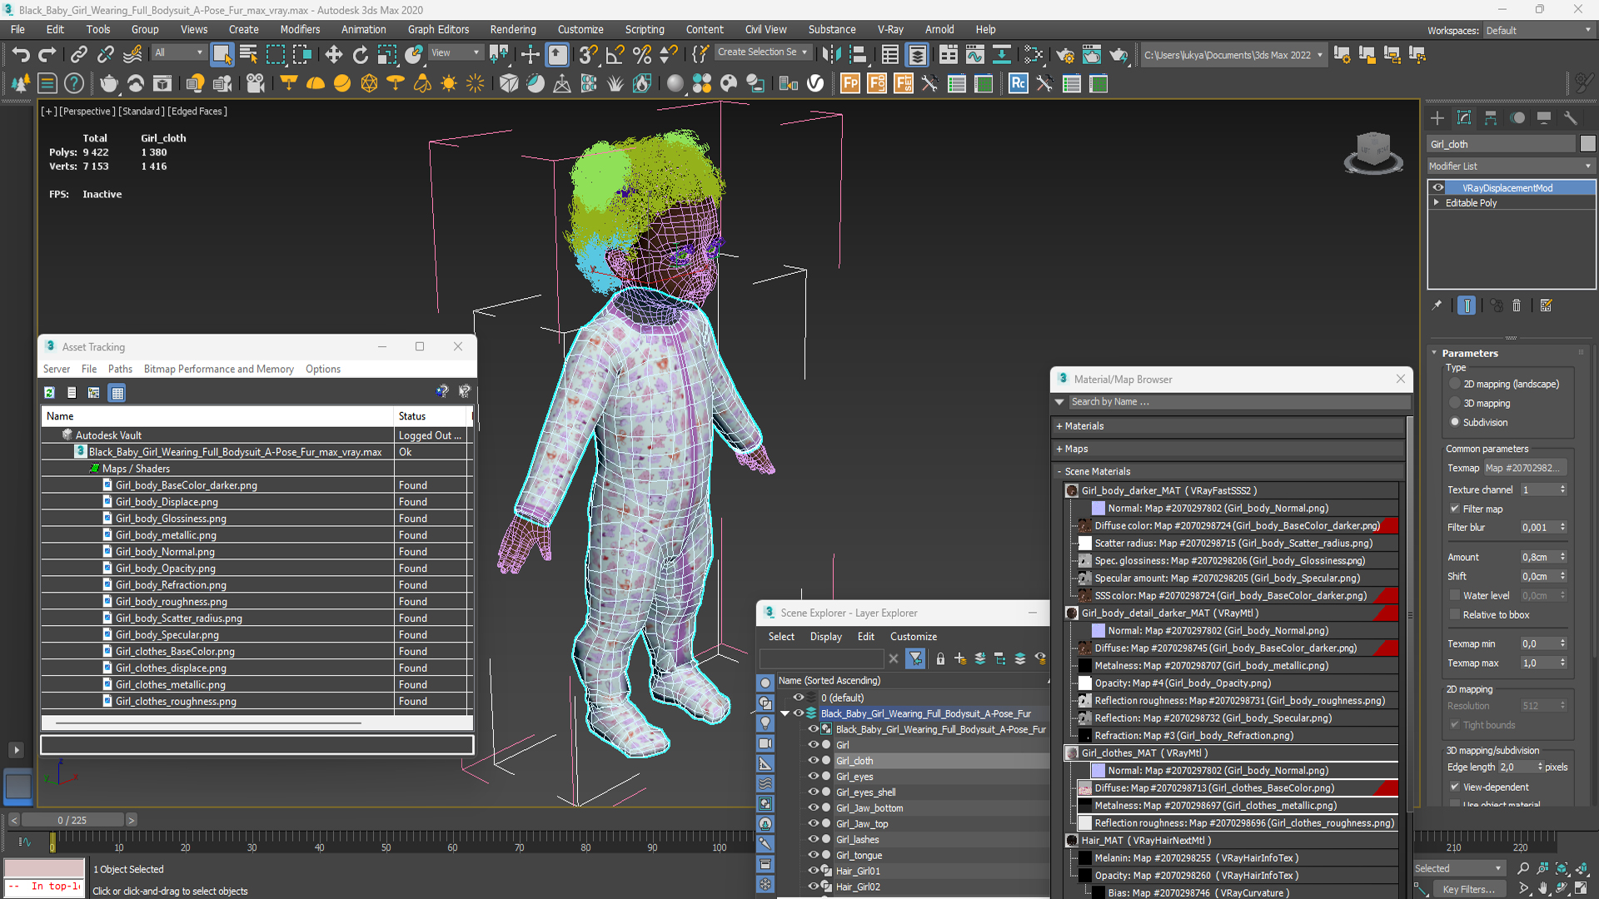Click the Texmap Map #20702982 button

pyautogui.click(x=1525, y=468)
